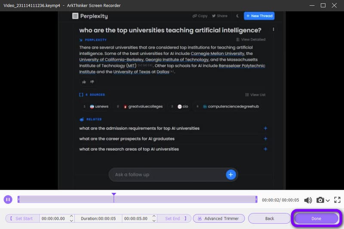Mute the speaker volume icon

308,200
